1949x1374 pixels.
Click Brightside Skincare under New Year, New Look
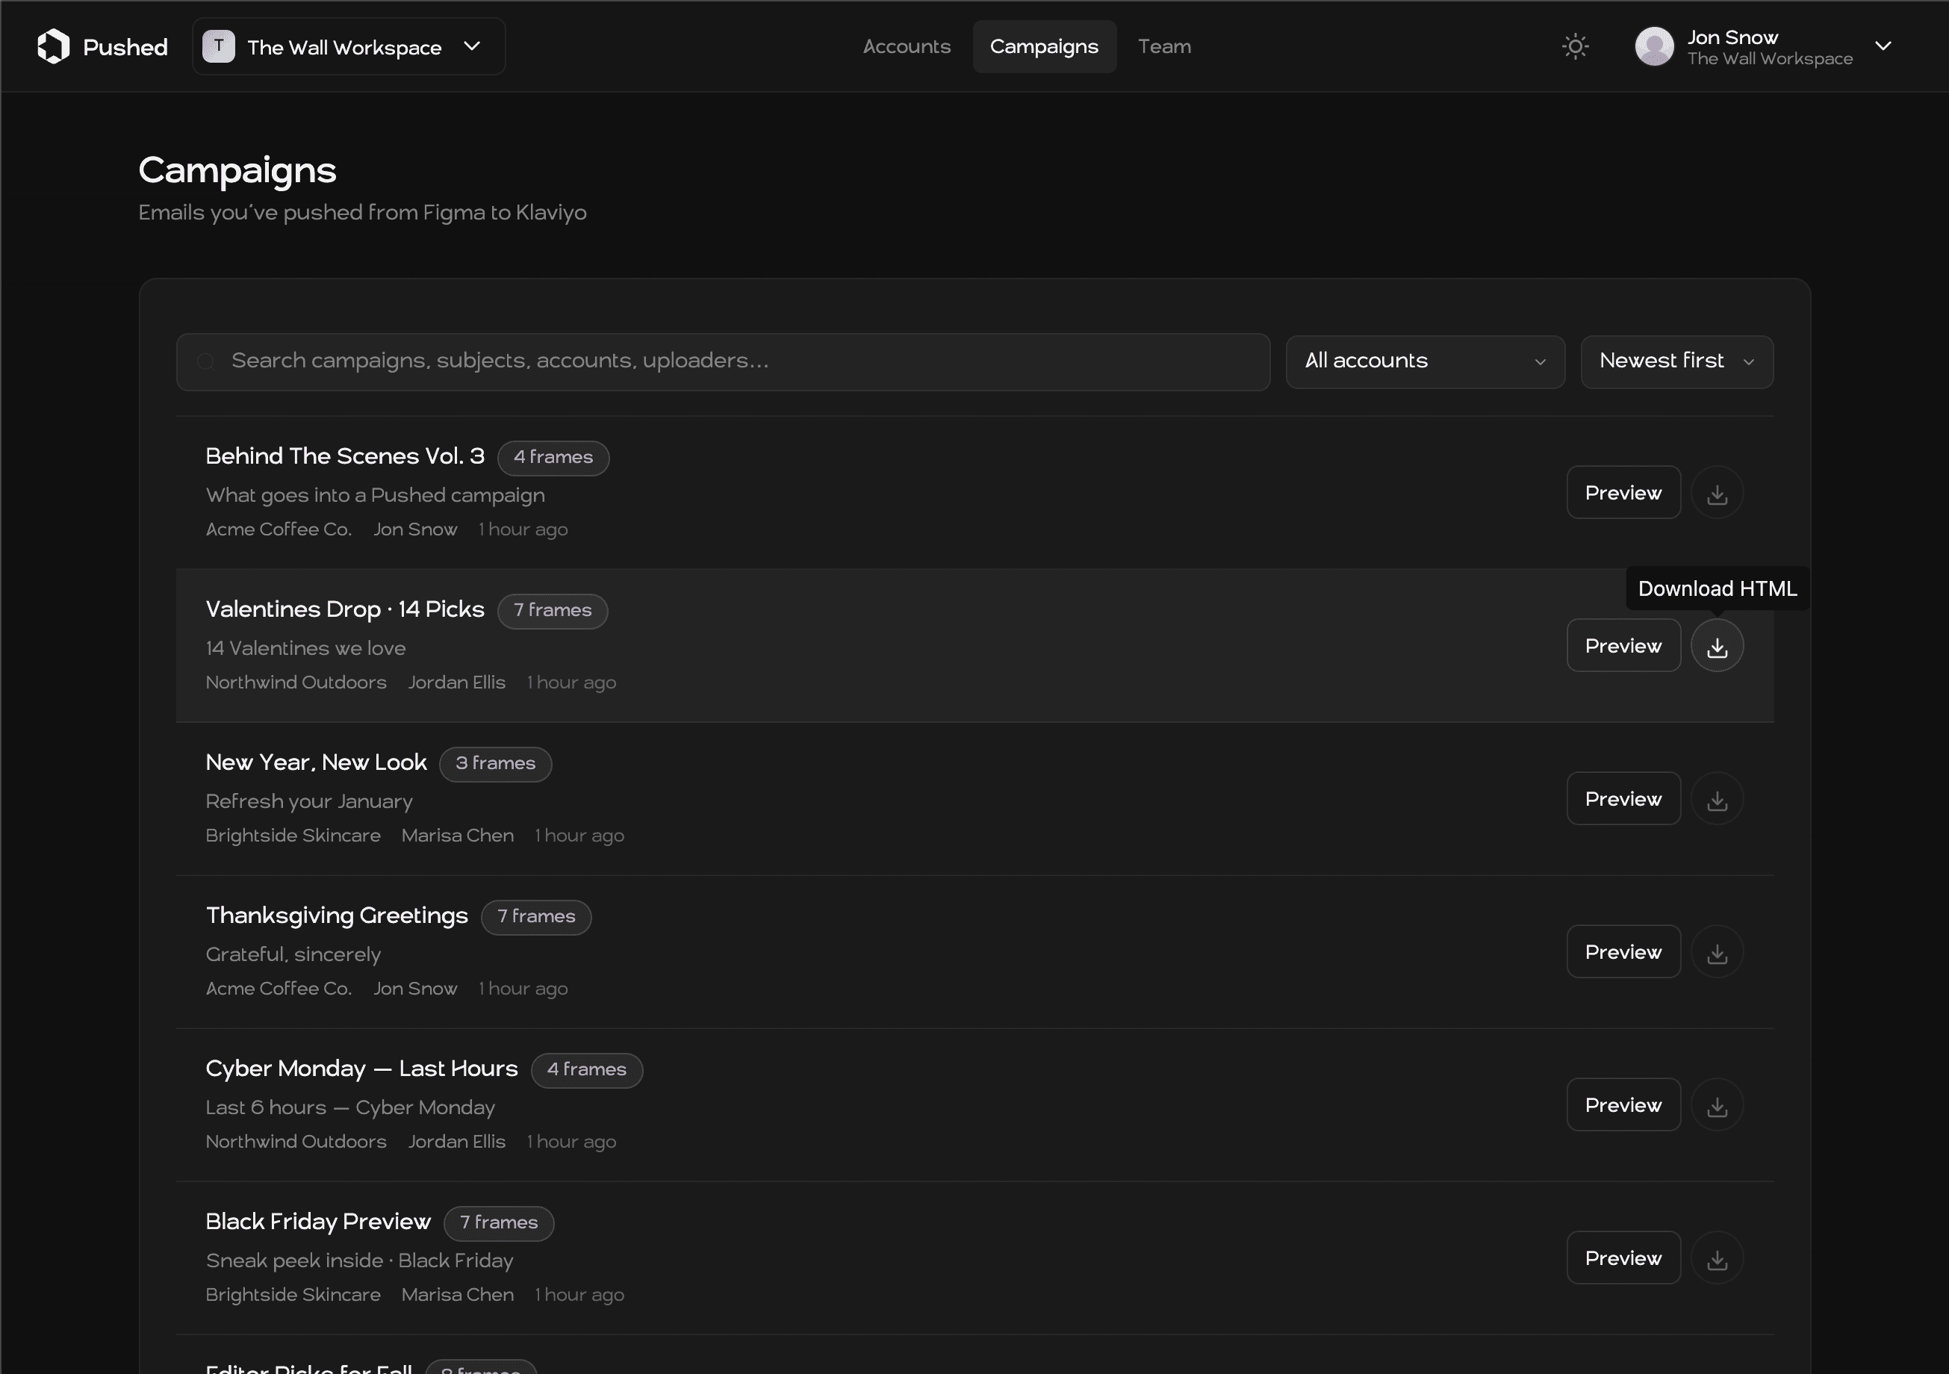click(x=293, y=836)
